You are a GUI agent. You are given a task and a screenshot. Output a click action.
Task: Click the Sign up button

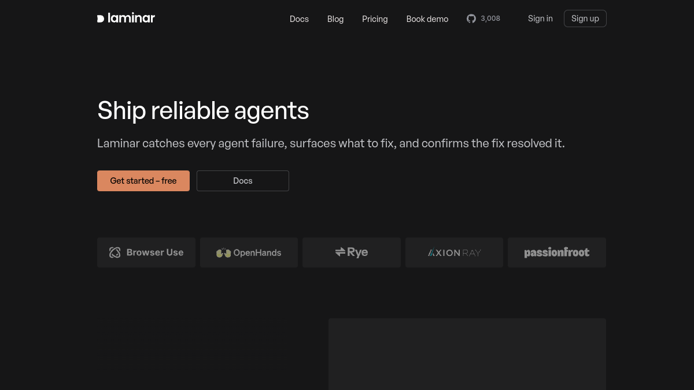pos(585,18)
